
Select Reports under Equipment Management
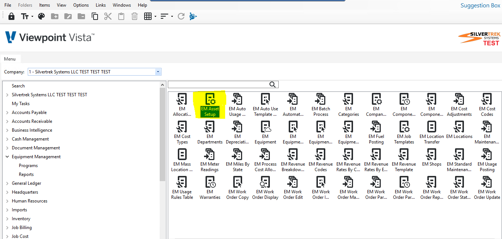point(26,174)
